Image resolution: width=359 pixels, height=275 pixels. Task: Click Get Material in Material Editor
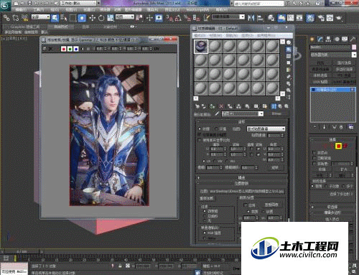197,106
